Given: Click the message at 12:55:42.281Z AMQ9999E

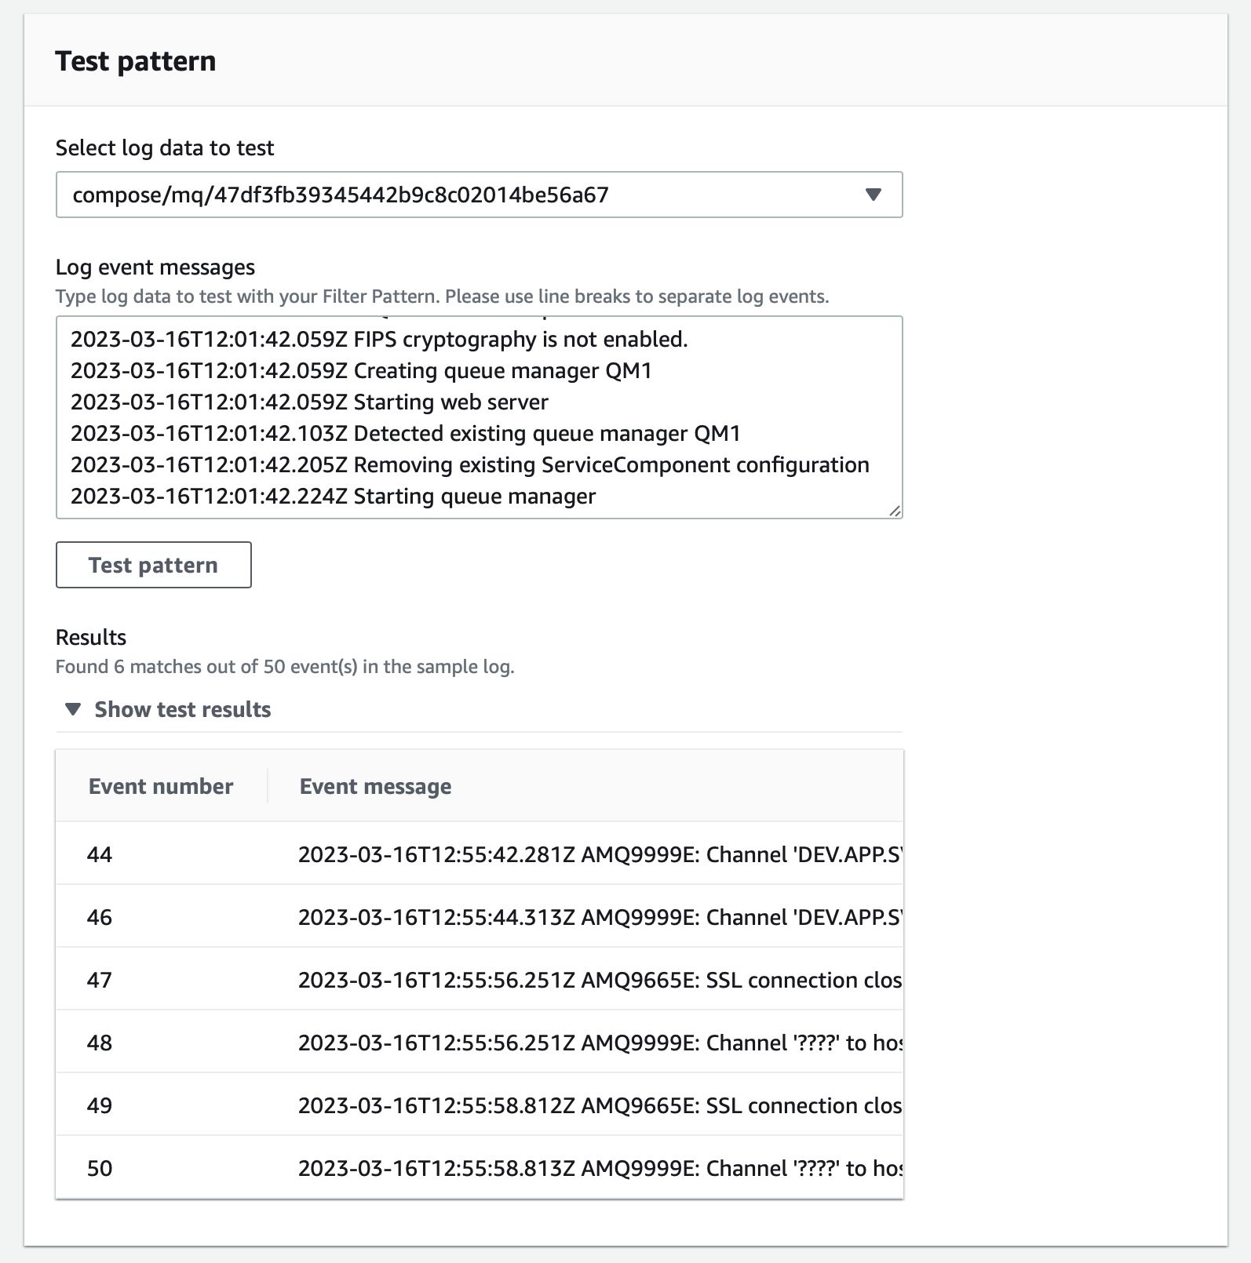Looking at the screenshot, I should coord(600,854).
